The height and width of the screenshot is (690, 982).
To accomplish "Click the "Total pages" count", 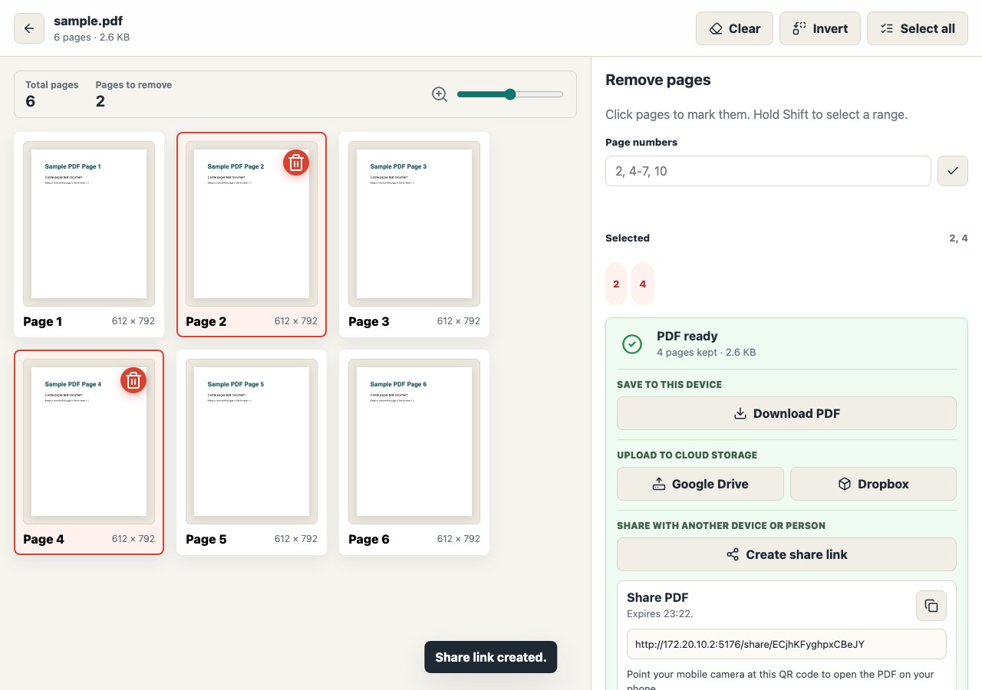I will [x=31, y=101].
